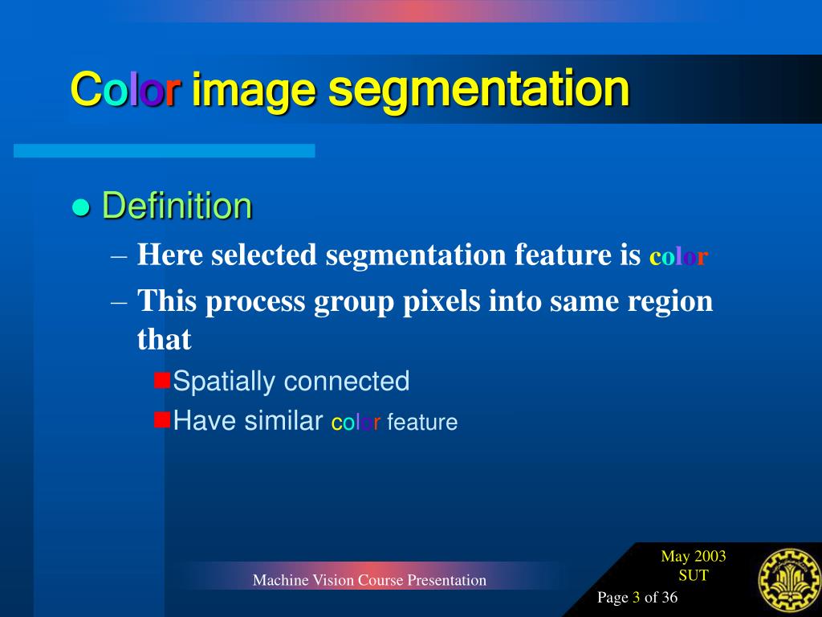Click the "SUT" label in footer

click(x=693, y=575)
